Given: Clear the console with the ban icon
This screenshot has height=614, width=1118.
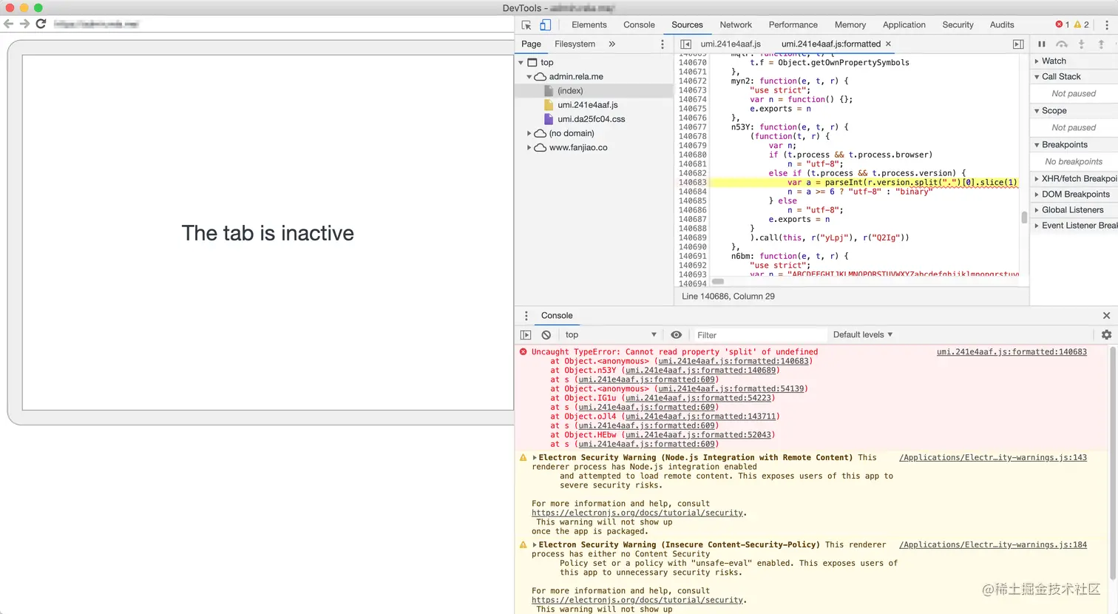Looking at the screenshot, I should (x=546, y=335).
